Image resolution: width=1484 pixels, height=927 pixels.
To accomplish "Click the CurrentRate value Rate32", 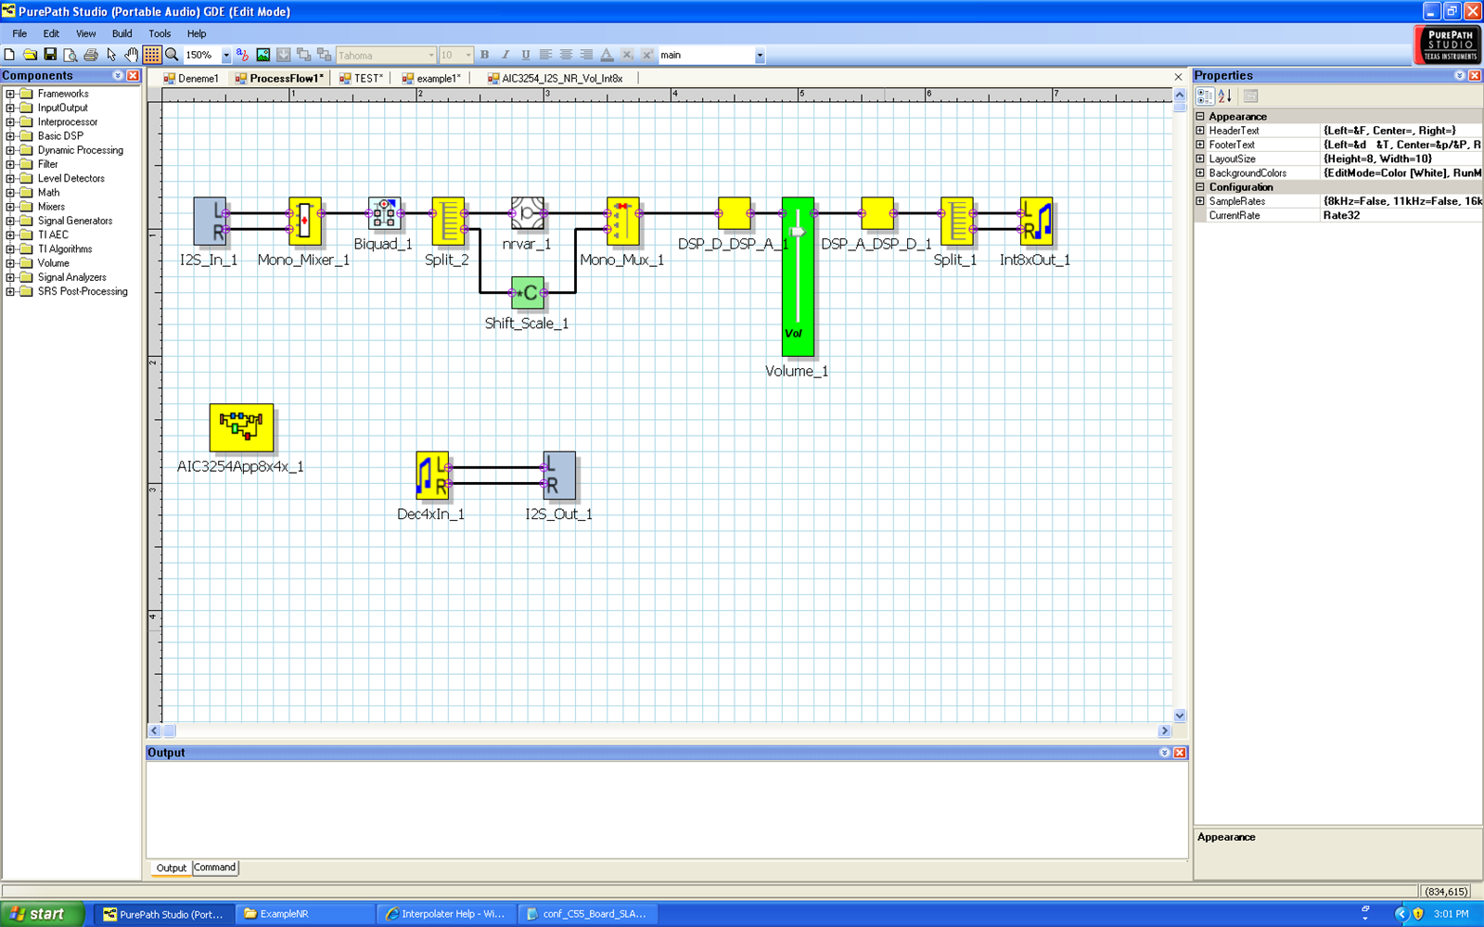I will pos(1401,215).
